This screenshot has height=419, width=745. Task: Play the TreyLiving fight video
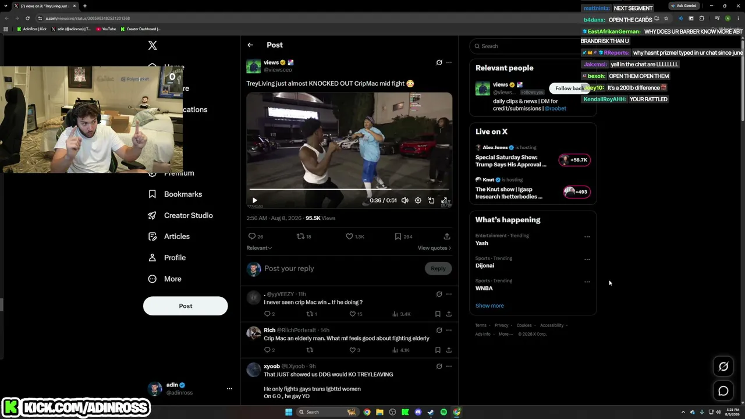pos(254,200)
